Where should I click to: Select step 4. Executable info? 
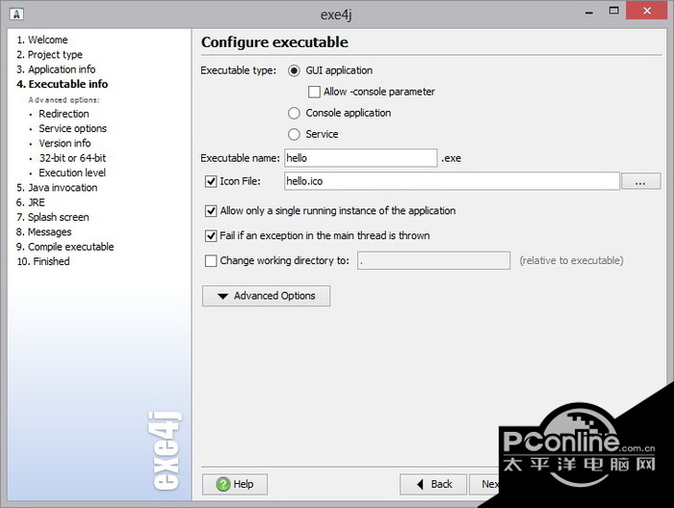[63, 84]
